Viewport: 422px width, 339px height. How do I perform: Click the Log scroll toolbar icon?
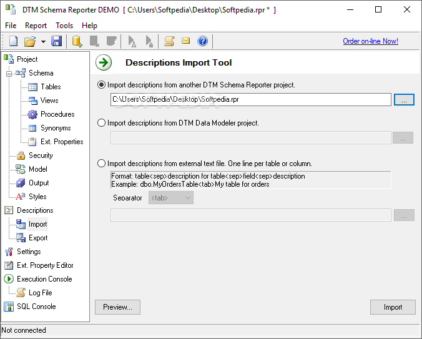(170, 41)
